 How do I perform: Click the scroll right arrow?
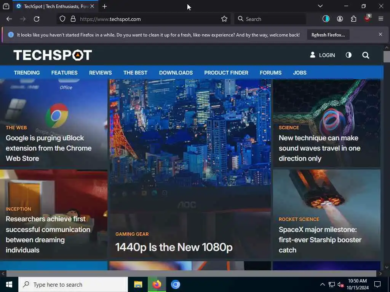click(380, 273)
